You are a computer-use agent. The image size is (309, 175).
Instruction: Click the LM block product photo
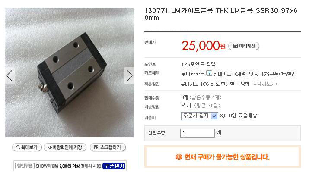pos(70,72)
